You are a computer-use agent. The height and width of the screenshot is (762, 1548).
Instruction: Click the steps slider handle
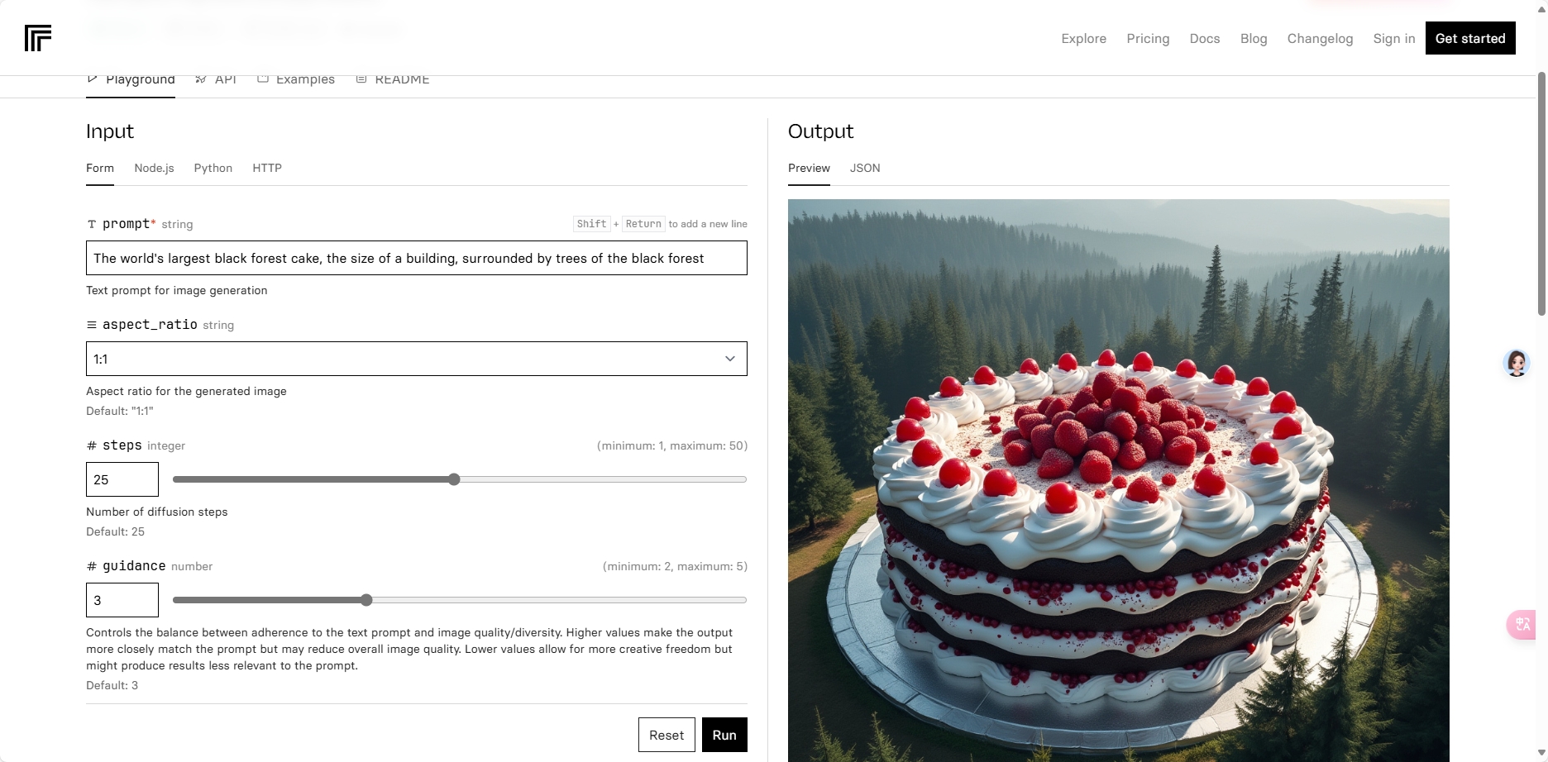pyautogui.click(x=454, y=479)
